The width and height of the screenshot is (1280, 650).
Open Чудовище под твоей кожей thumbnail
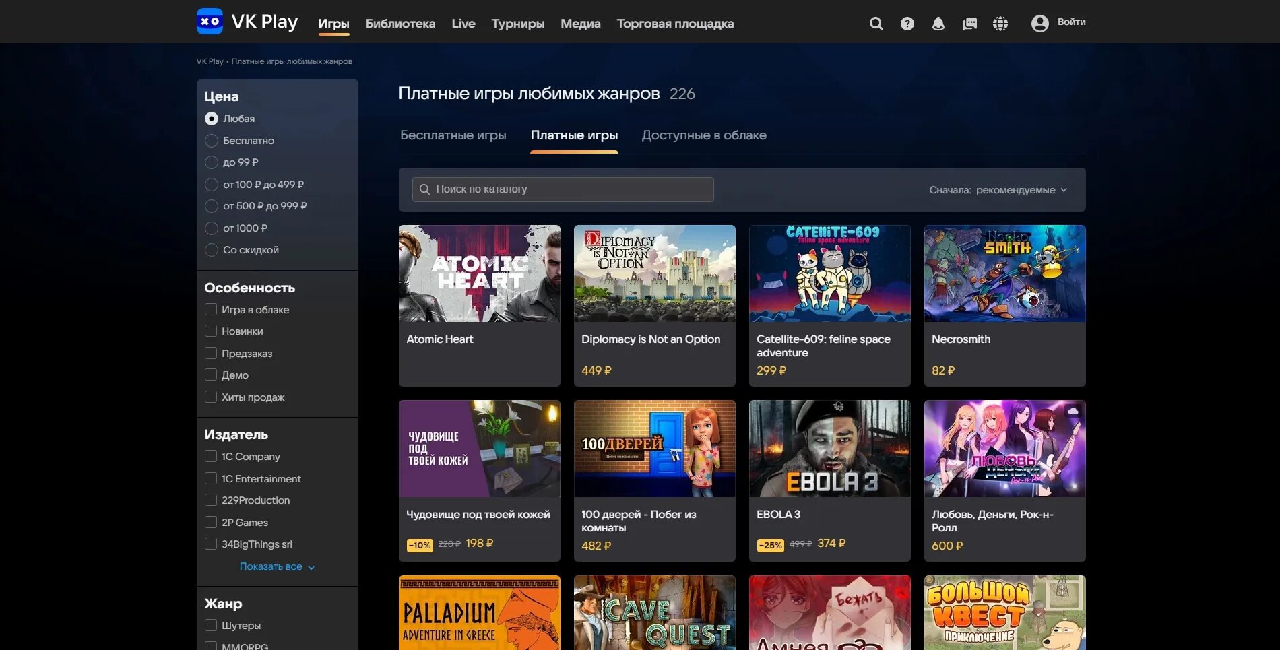tap(480, 449)
